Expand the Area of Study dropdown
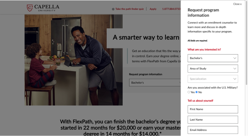 pyautogui.click(x=213, y=69)
